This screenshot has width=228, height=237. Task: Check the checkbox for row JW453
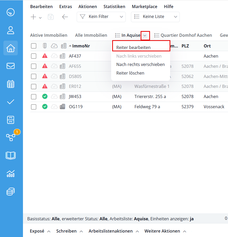34,96
